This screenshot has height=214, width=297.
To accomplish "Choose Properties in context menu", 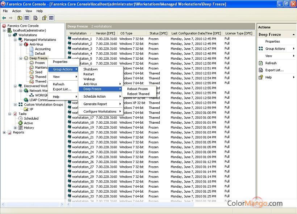I will point(63,62).
